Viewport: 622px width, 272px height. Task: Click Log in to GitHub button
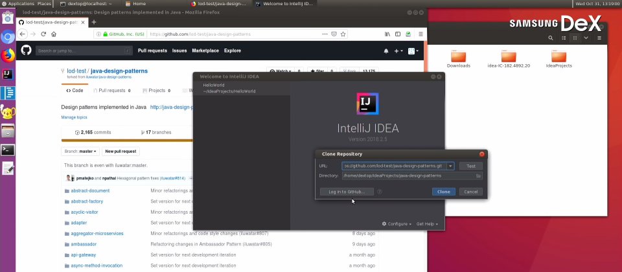point(347,192)
